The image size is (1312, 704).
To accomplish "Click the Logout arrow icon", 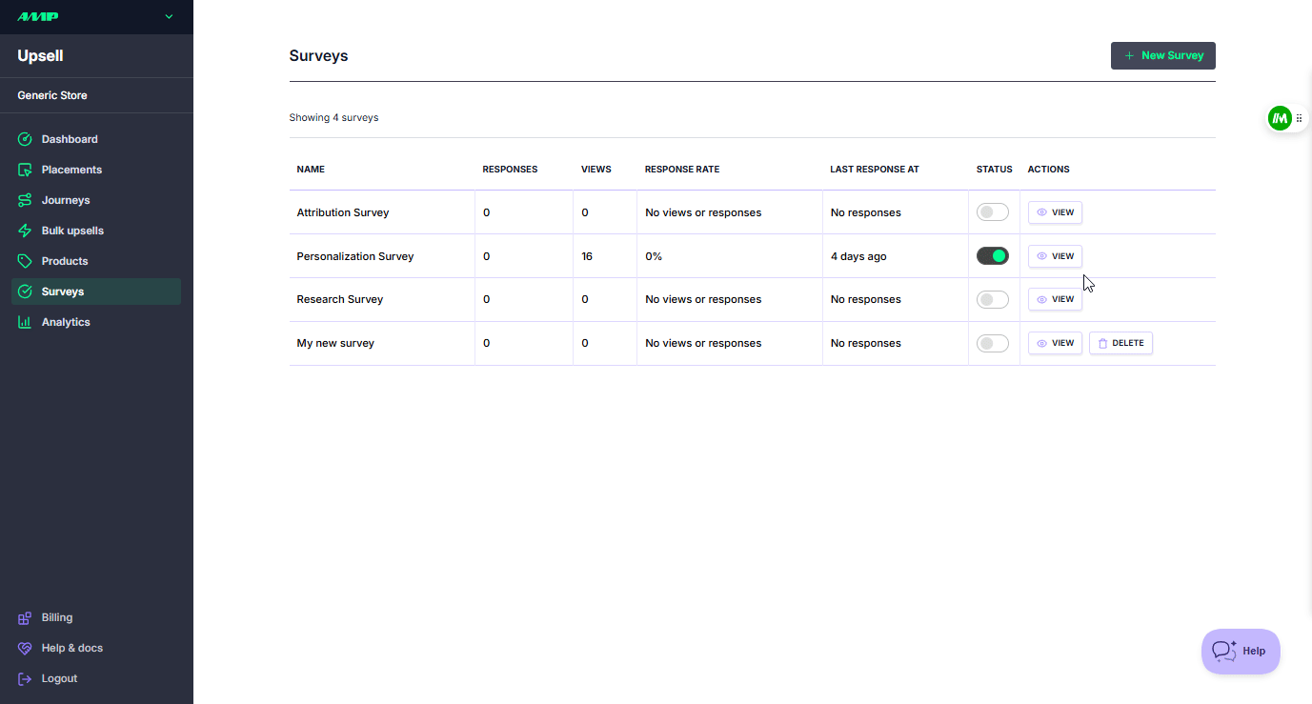I will (25, 678).
